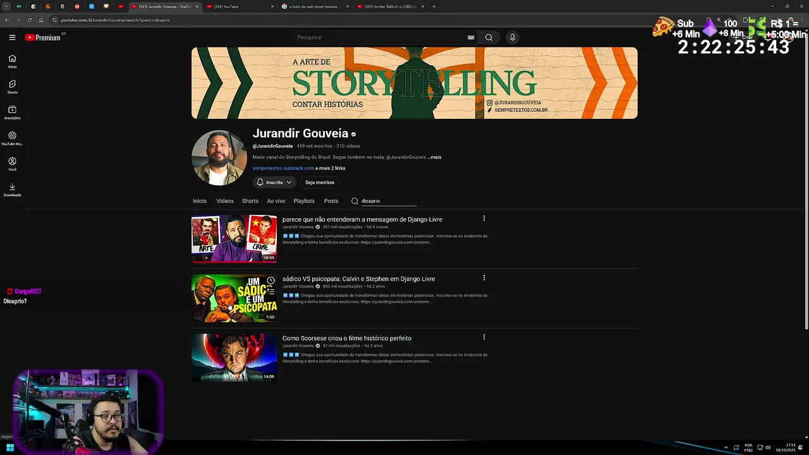Screen dimensions: 809x455
Task: Switch to the channel Shorts tab
Action: tap(250, 201)
